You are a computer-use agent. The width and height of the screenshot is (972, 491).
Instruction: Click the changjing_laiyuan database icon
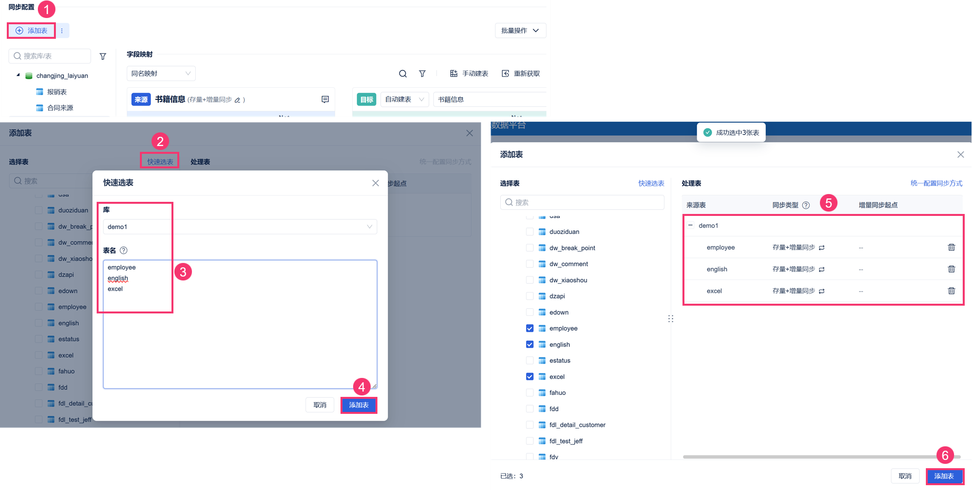29,76
